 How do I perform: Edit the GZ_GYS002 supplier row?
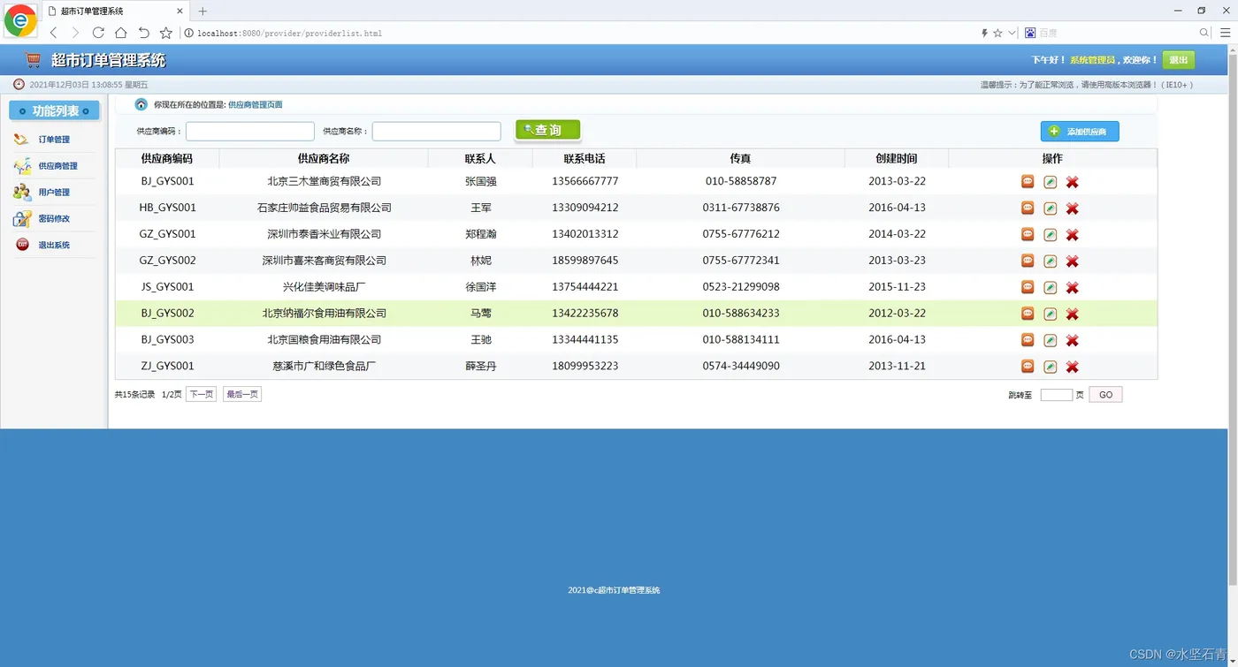[1050, 261]
